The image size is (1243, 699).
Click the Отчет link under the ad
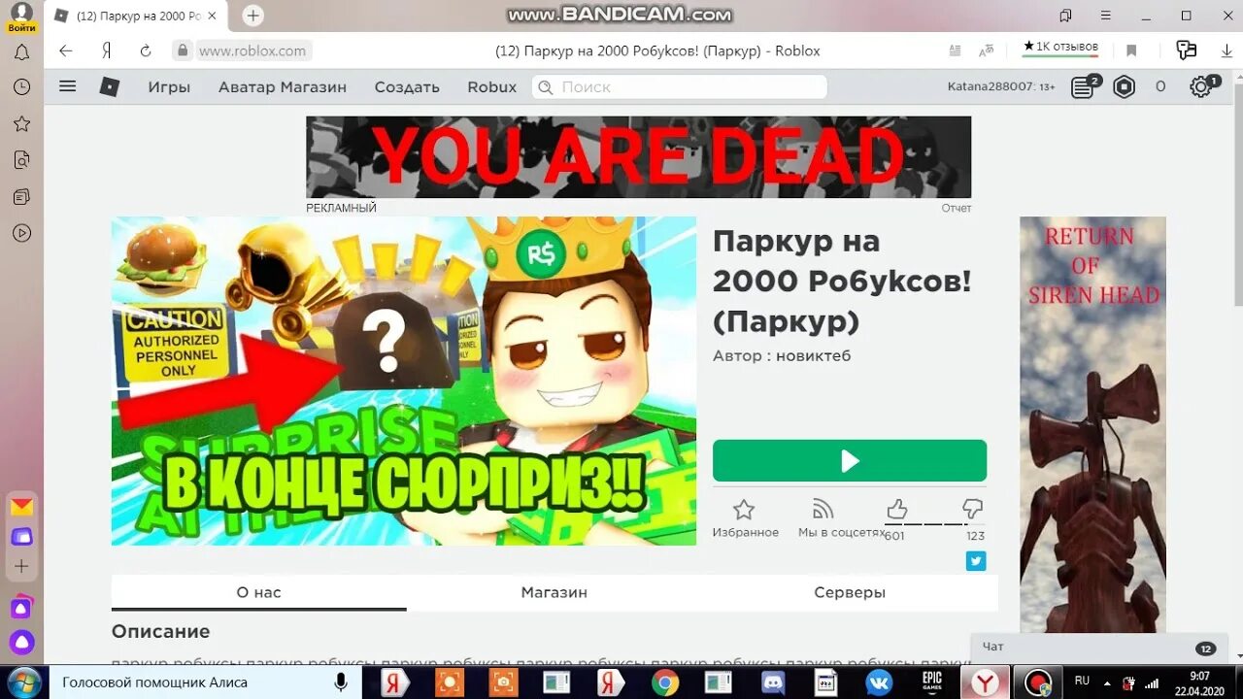956,208
